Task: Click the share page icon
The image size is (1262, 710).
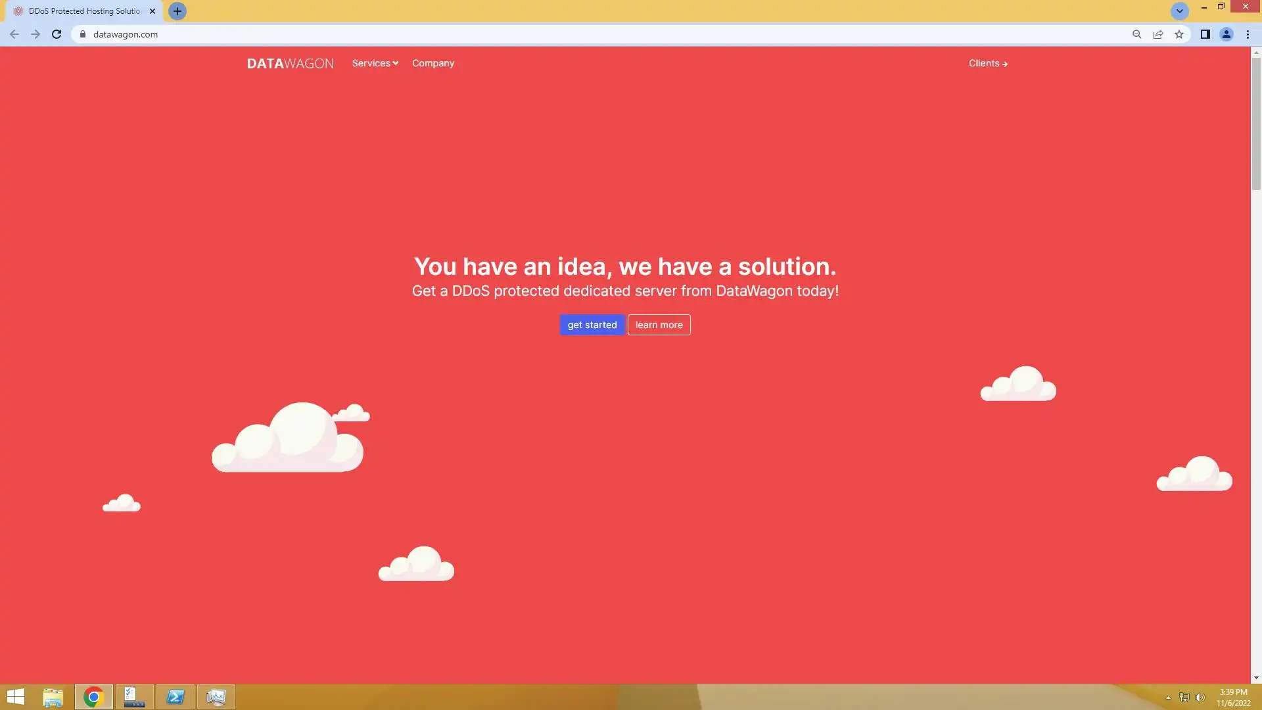Action: pyautogui.click(x=1158, y=34)
